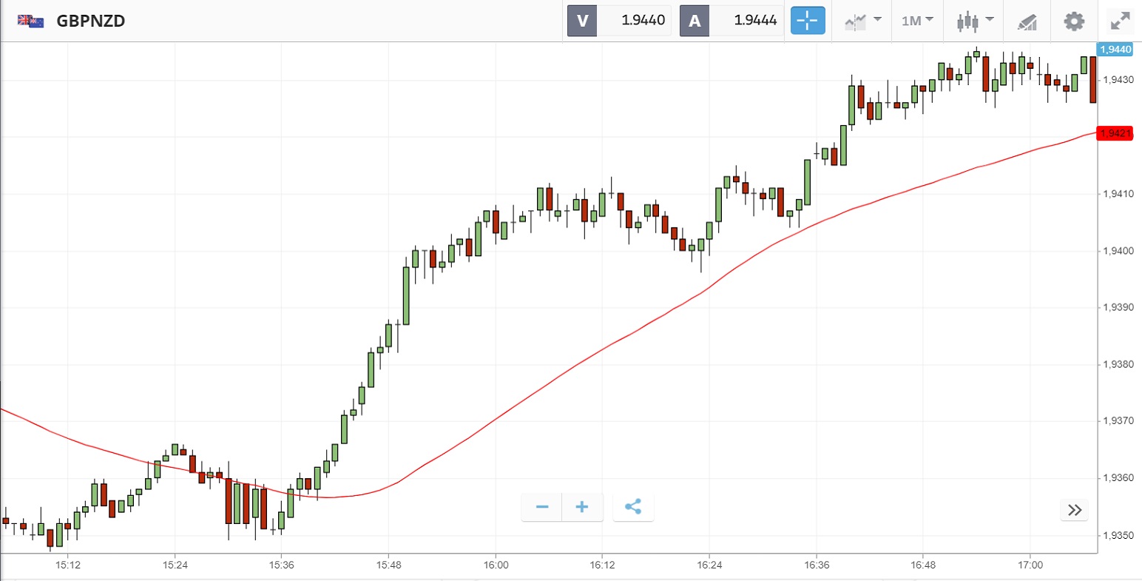Open the compare chart dropdown

(862, 21)
